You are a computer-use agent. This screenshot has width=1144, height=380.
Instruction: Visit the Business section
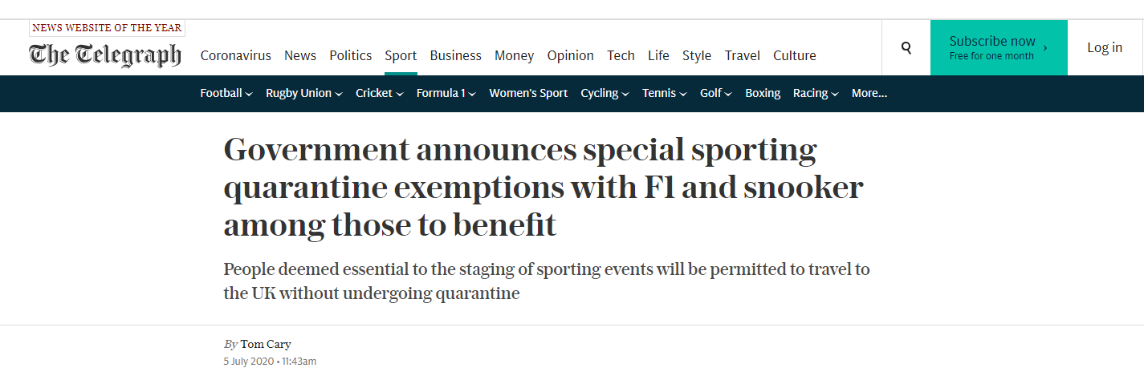click(455, 55)
